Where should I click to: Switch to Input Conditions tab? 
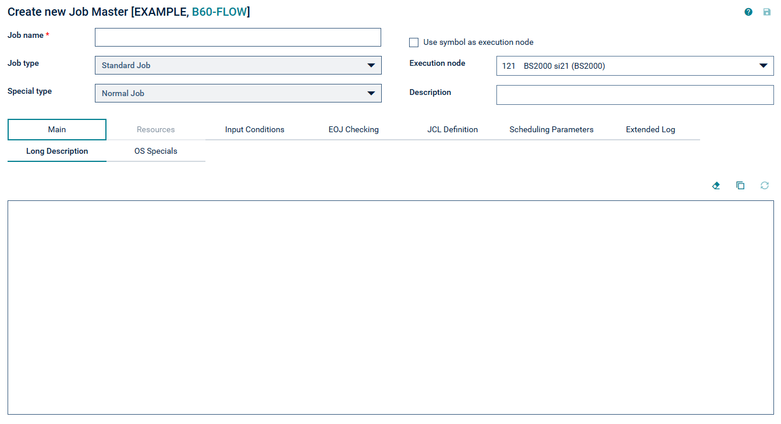[255, 129]
